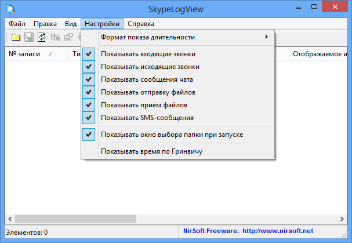Maximize the SkypeLogView window
This screenshot has height=243, width=352.
(x=314, y=7)
